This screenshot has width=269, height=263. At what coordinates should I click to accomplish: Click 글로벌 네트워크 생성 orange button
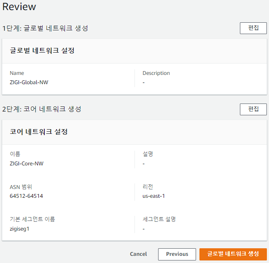click(x=233, y=254)
